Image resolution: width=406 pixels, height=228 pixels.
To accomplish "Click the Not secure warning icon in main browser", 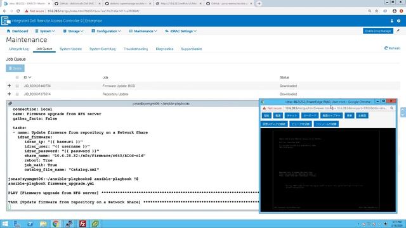I will click(x=27, y=11).
